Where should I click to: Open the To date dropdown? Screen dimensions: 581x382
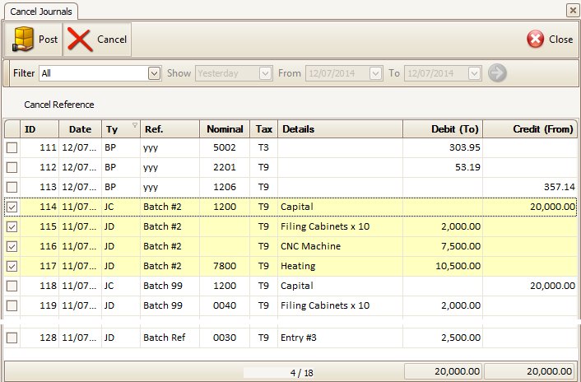474,73
